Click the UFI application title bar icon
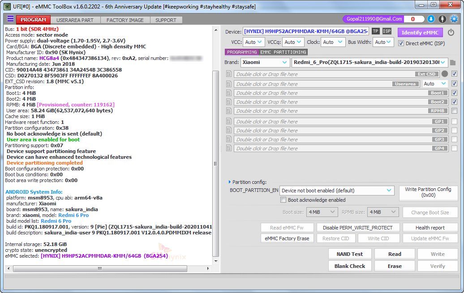Screen dimensions: 464x293 (x=7, y=7)
